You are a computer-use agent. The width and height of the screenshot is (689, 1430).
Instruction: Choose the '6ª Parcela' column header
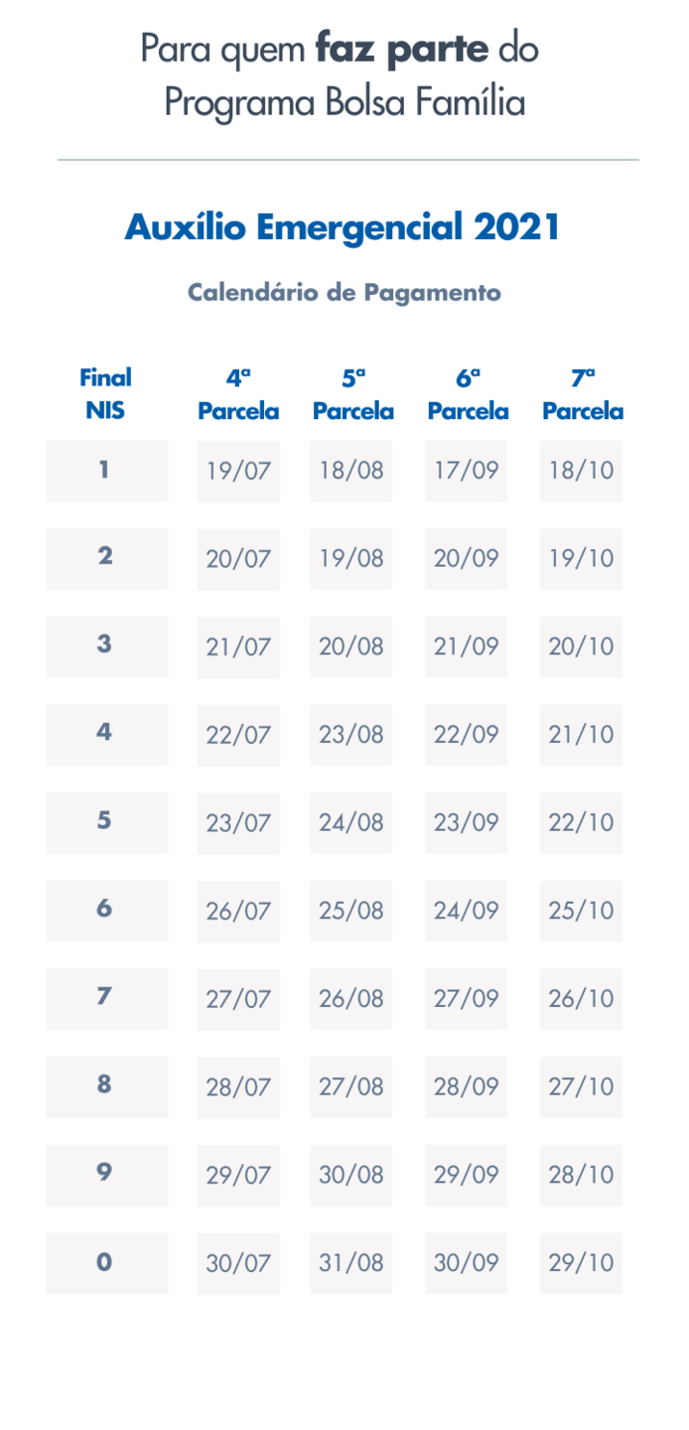(468, 394)
